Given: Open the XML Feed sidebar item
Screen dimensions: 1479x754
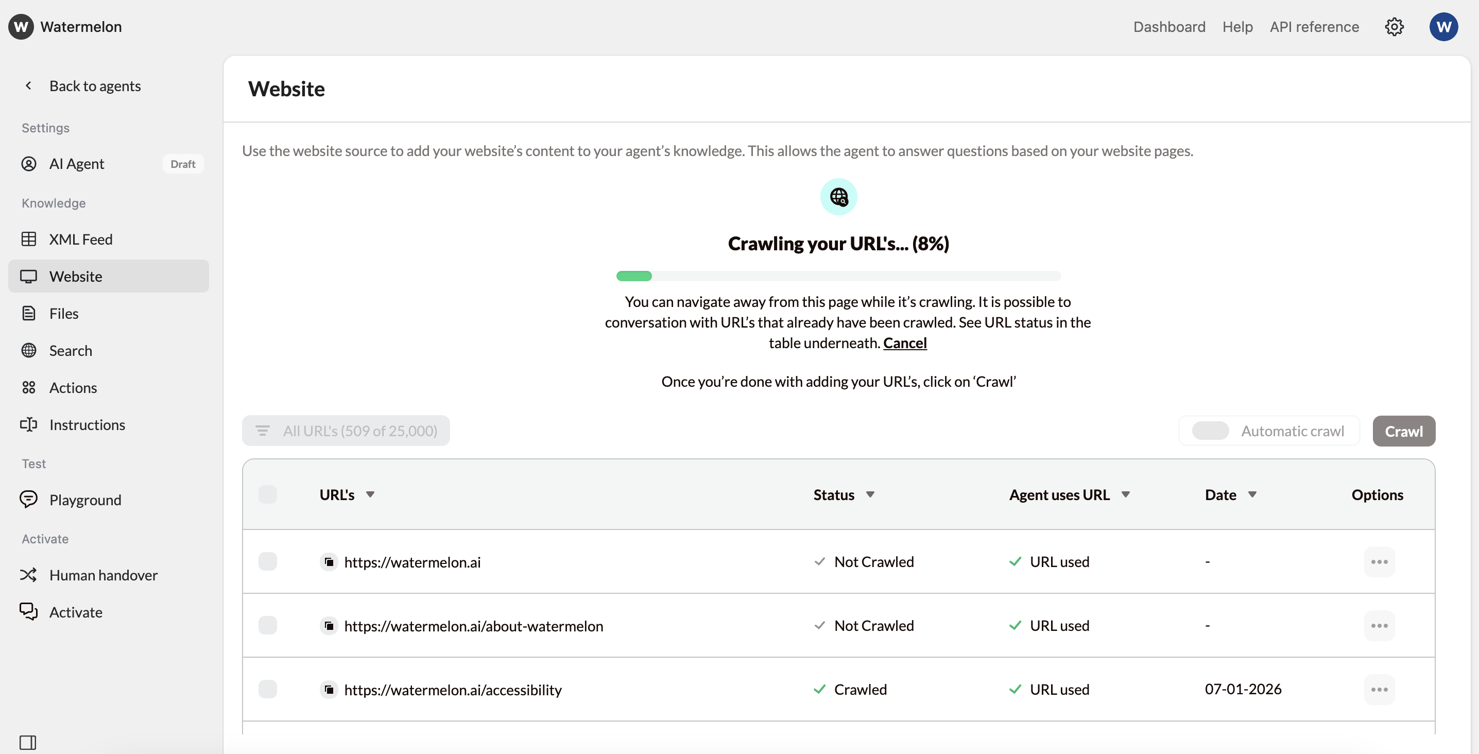Looking at the screenshot, I should coord(80,239).
